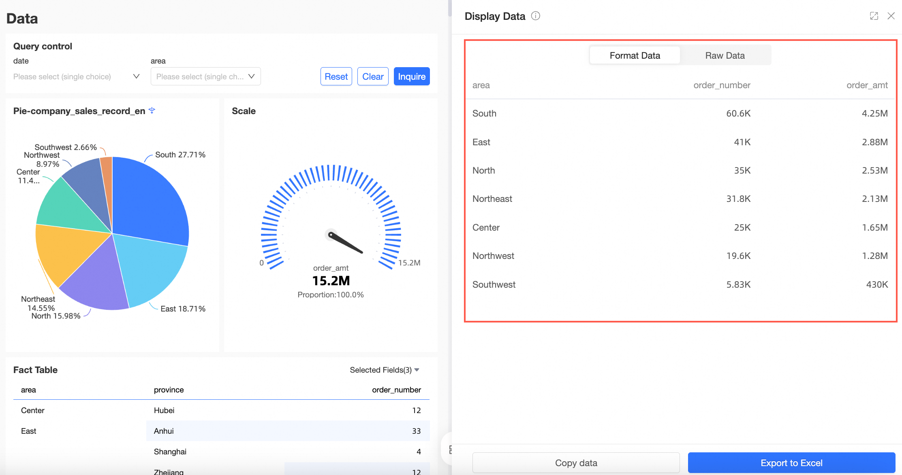Click the gauge needle in Scale chart
Viewport: 902px width, 475px height.
pyautogui.click(x=345, y=243)
